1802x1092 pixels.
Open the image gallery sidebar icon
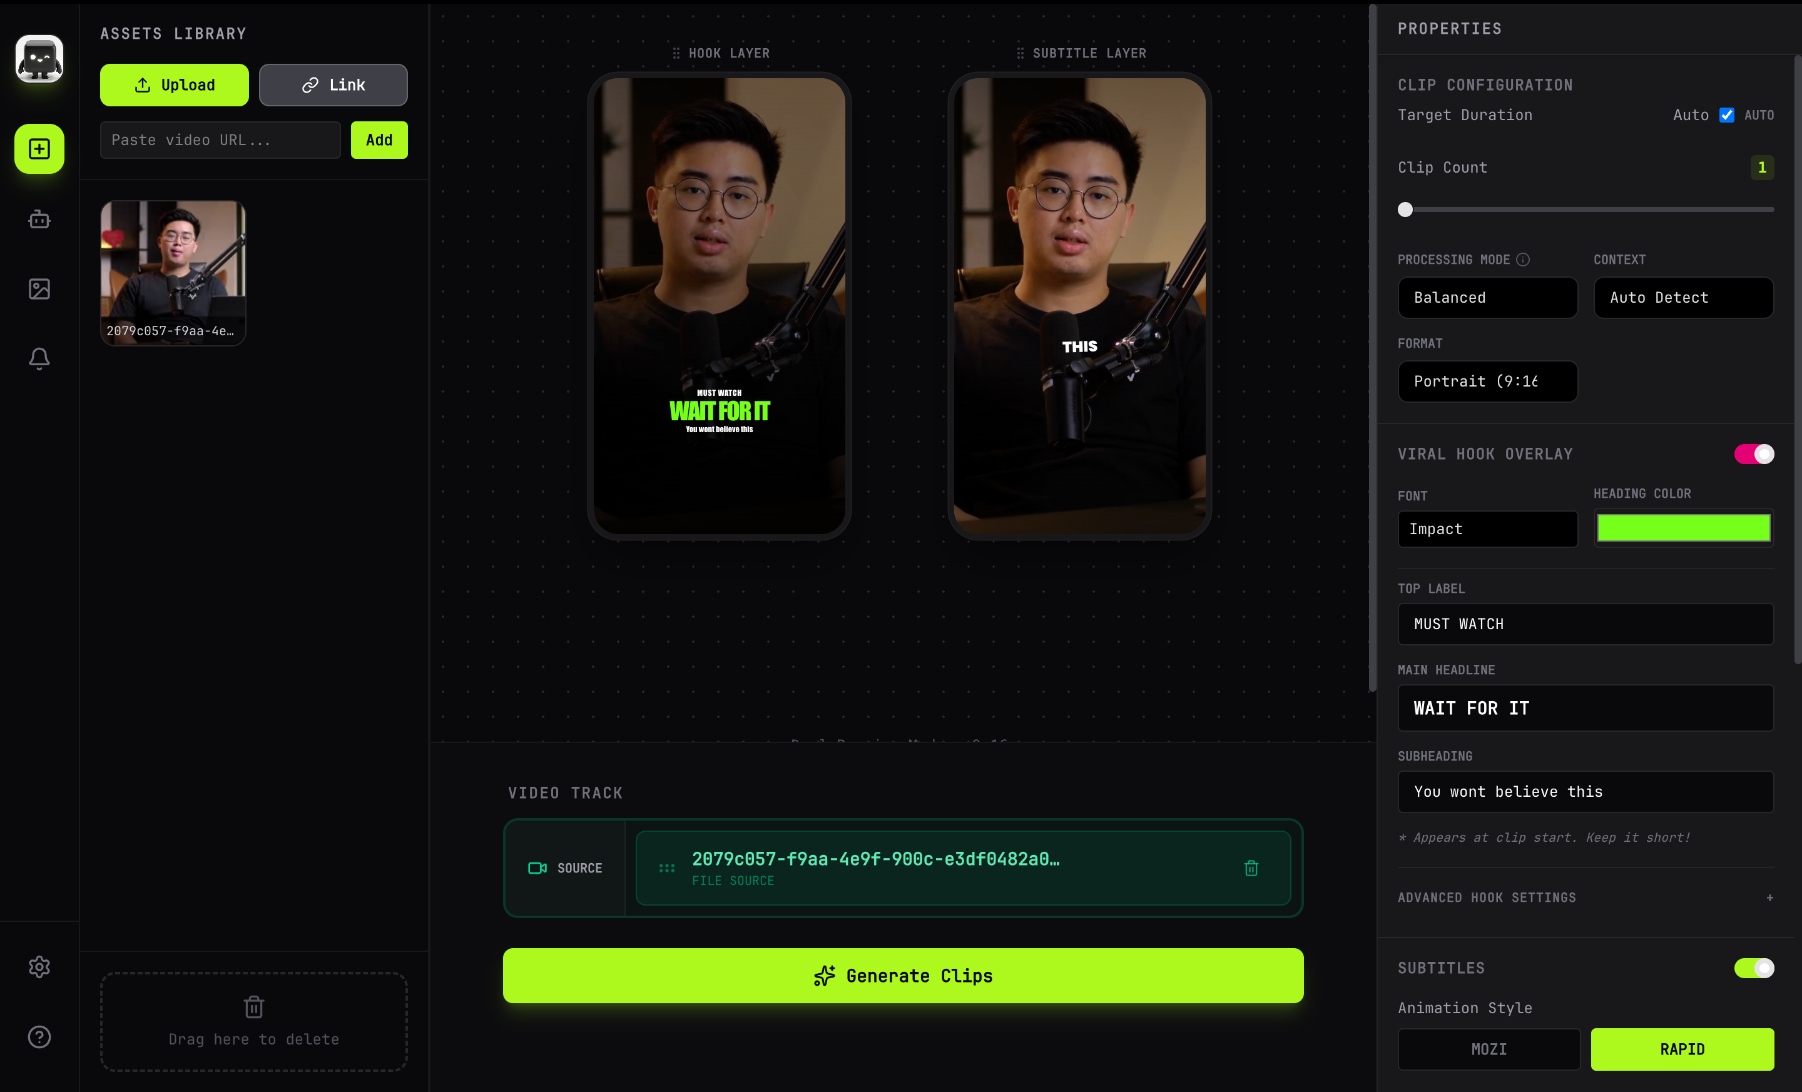(39, 289)
